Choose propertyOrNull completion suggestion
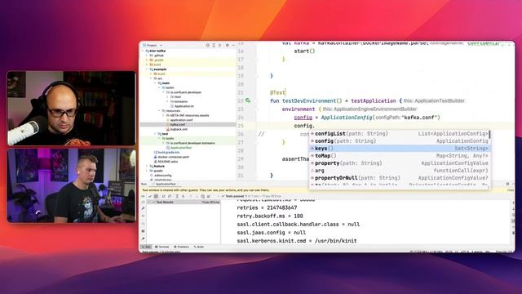Screen dimensions: 522x294 [400, 178]
